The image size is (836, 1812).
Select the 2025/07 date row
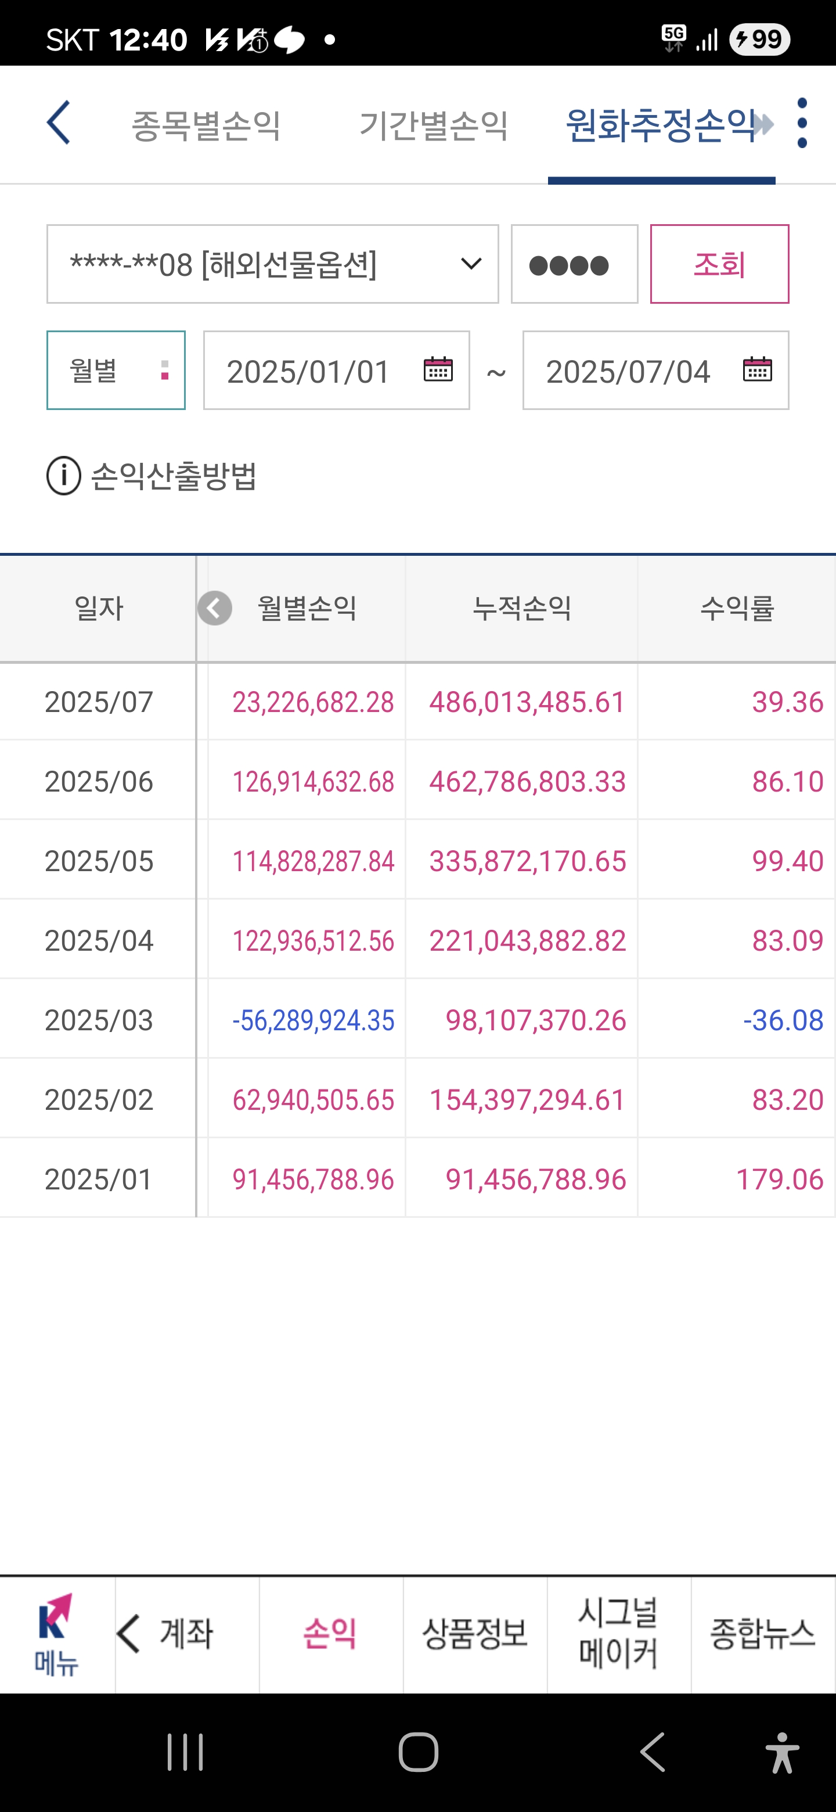click(99, 702)
